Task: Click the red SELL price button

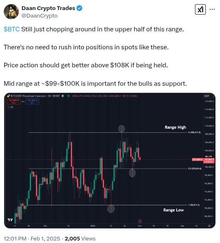Action: click(14, 101)
